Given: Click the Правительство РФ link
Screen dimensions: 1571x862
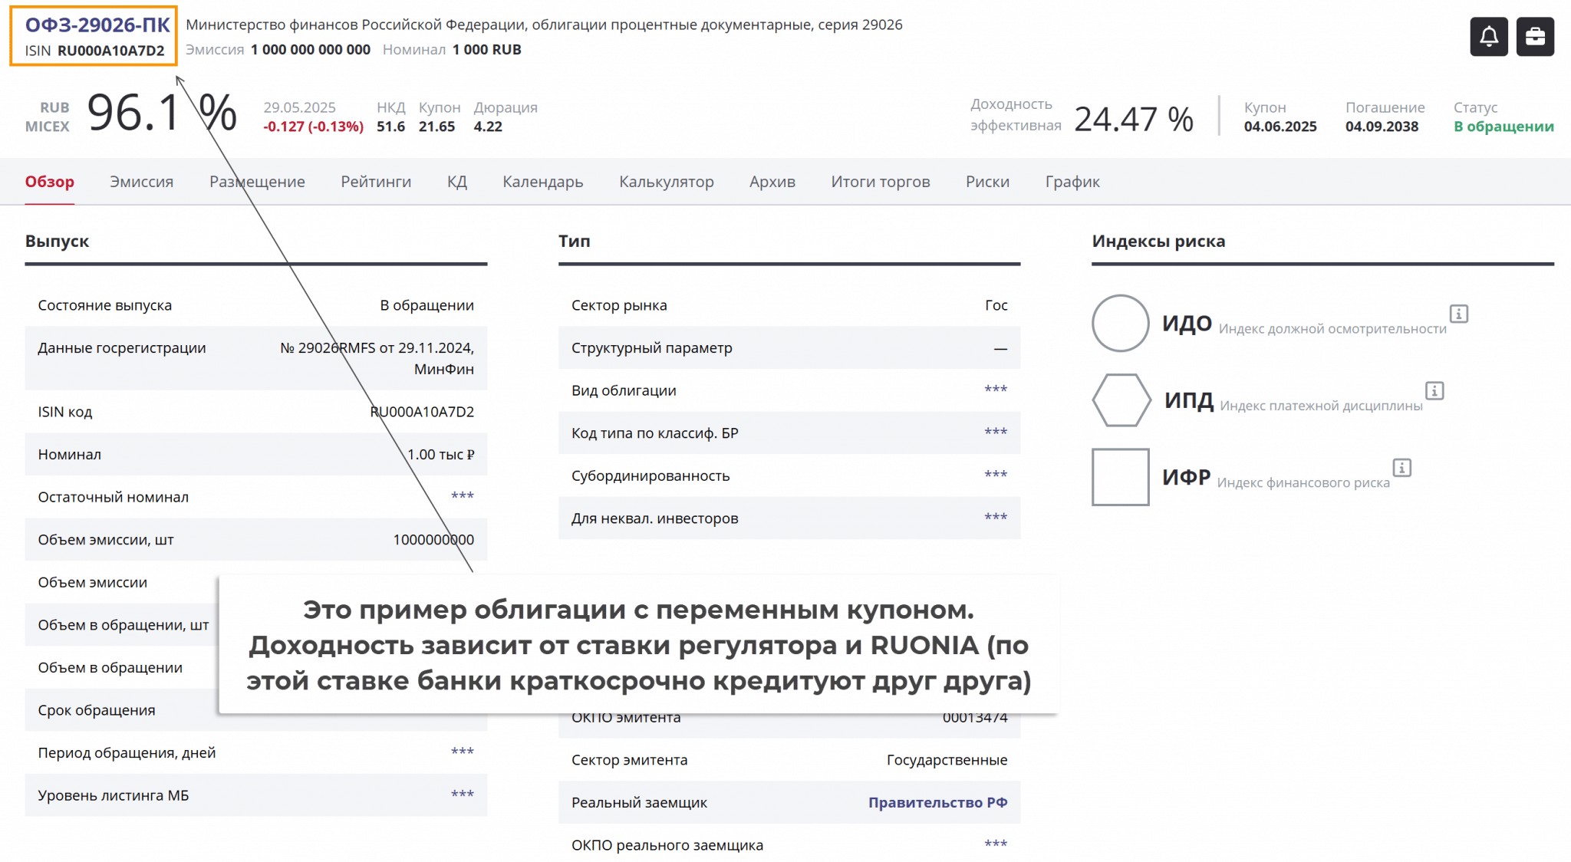Looking at the screenshot, I should coord(937,802).
